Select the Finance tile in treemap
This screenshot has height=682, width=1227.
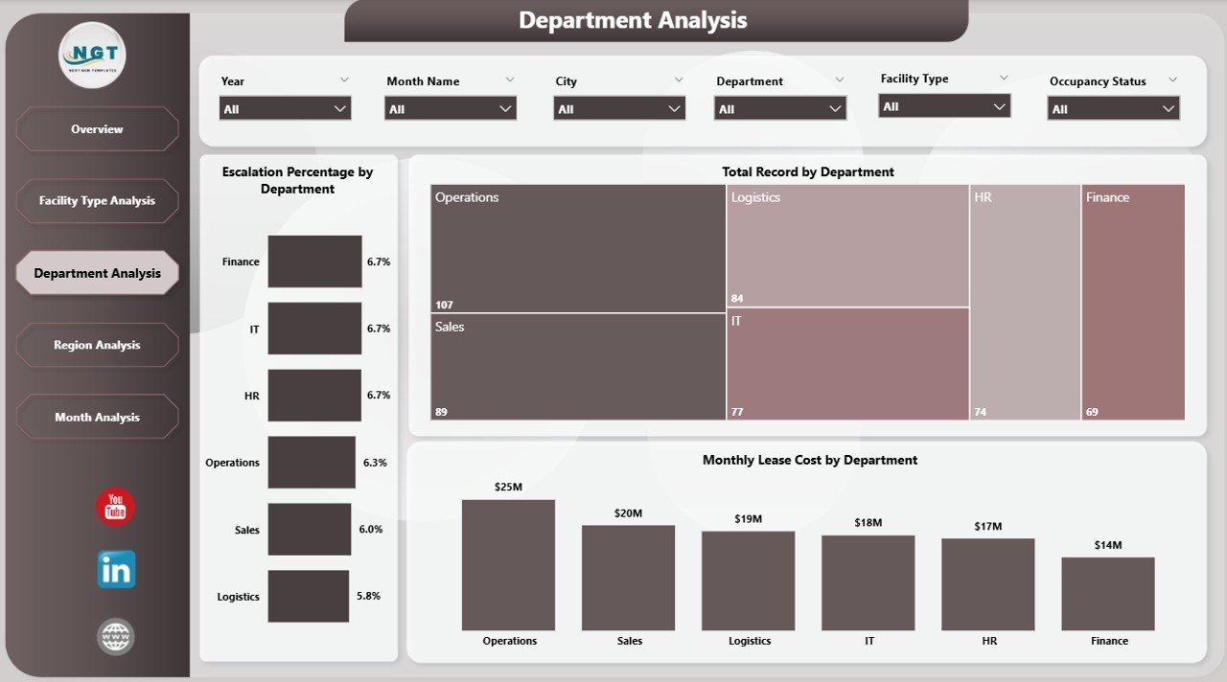tap(1132, 302)
